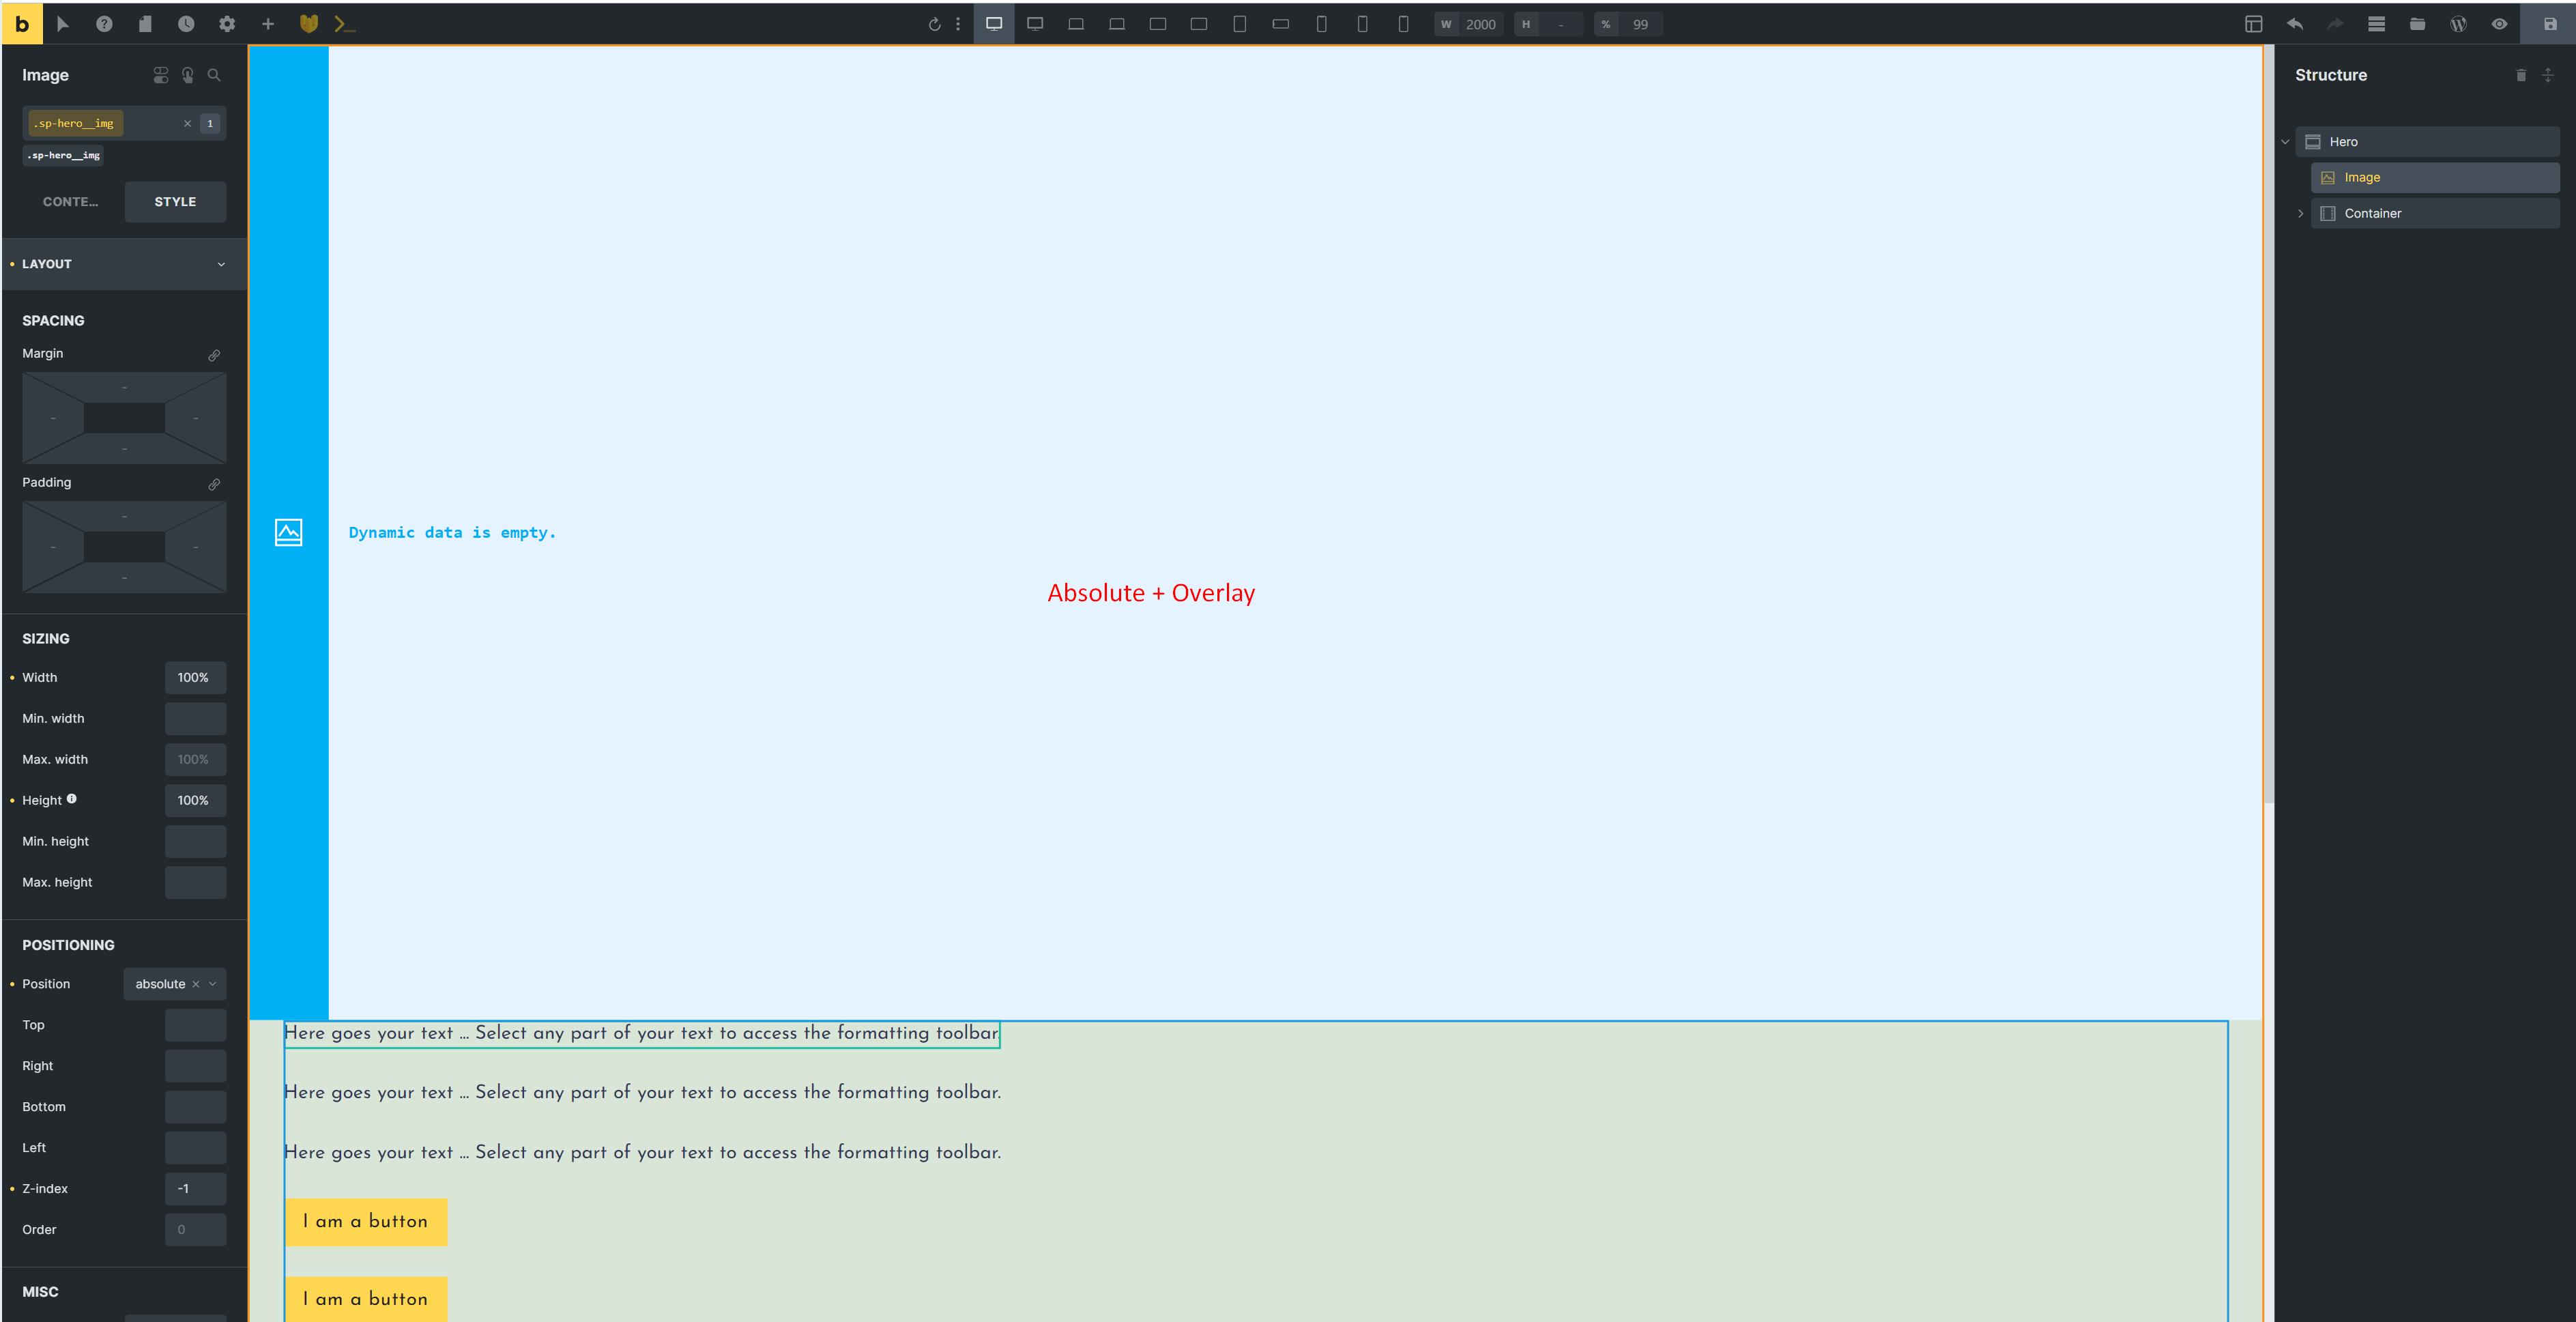Open the templates layout icon
2576x1322 pixels.
click(2254, 24)
